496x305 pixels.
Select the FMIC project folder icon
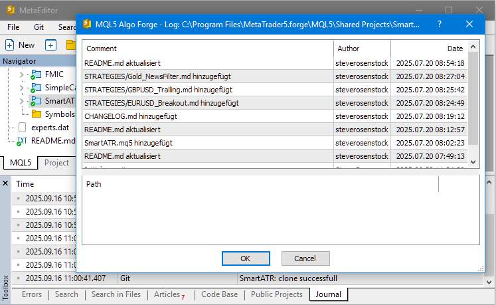pyautogui.click(x=36, y=74)
